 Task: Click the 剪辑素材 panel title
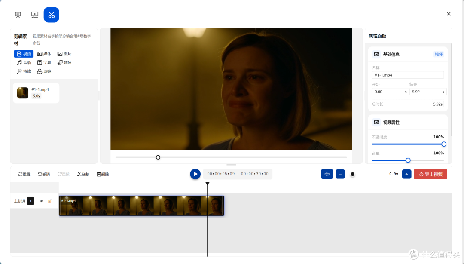[x=21, y=40]
